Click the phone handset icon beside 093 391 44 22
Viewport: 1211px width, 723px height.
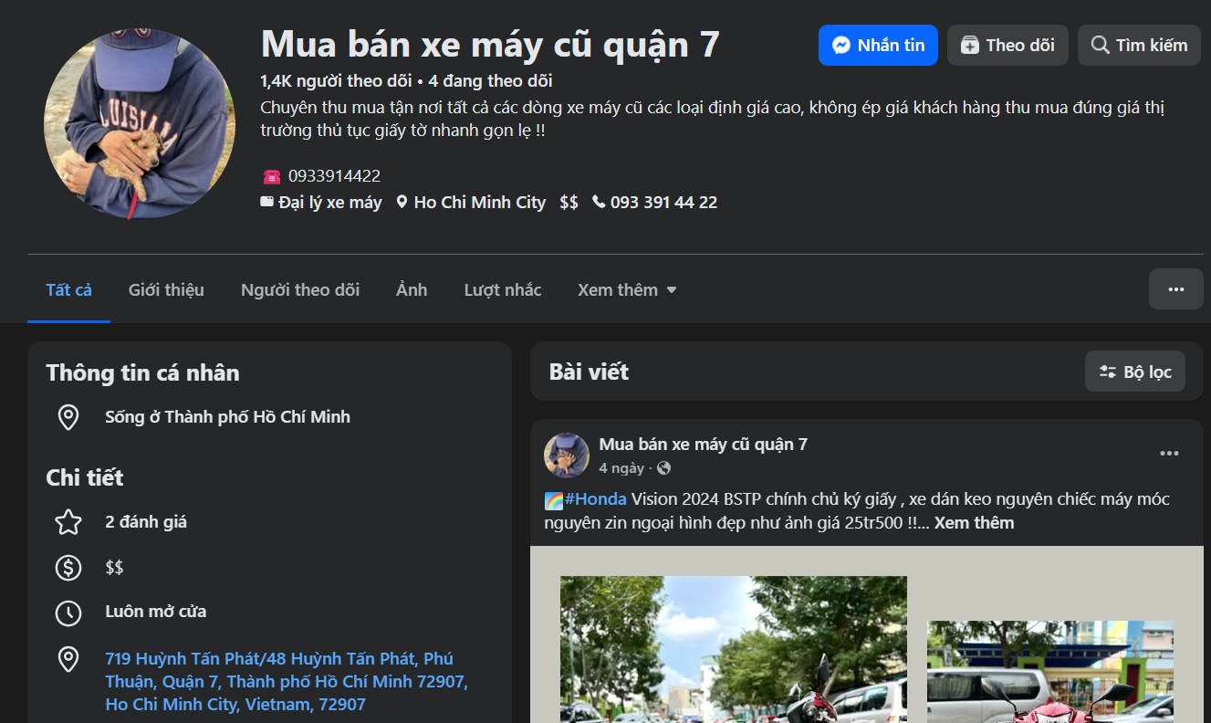tap(599, 202)
